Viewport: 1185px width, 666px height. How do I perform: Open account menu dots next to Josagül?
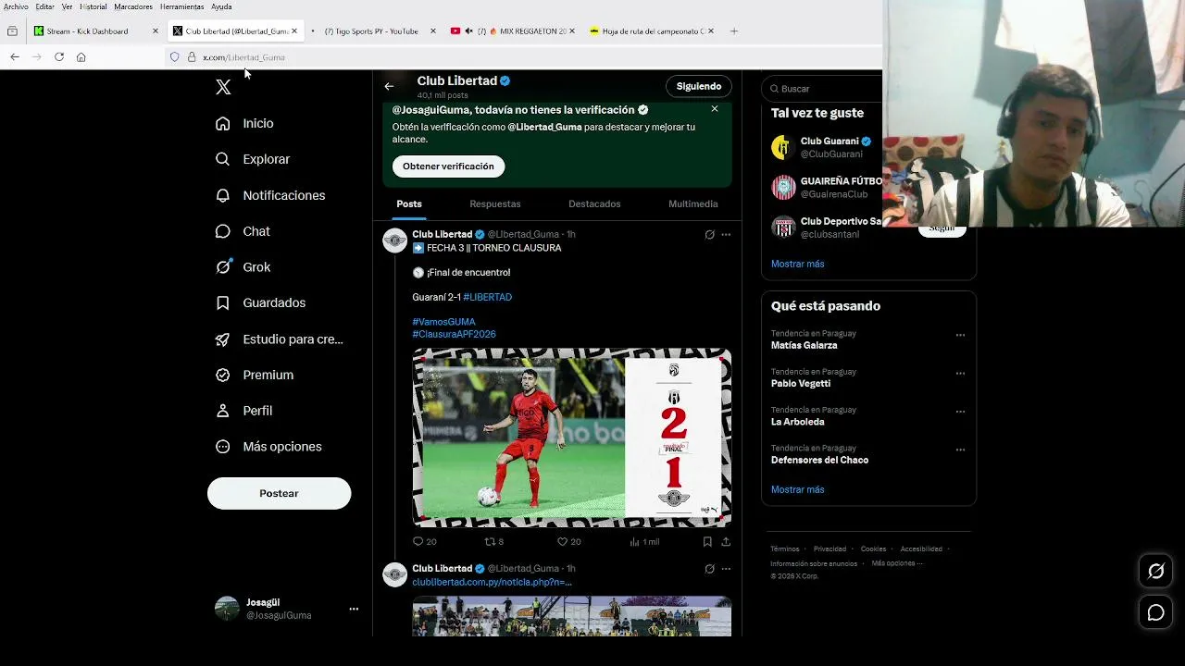354,609
